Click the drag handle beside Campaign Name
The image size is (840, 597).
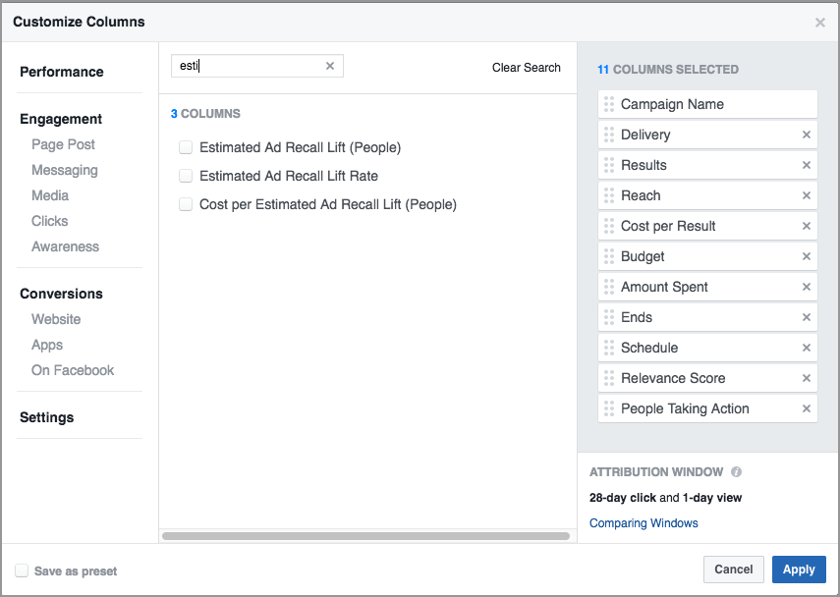coord(609,104)
